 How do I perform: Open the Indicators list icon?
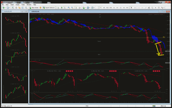(x=84, y=8)
